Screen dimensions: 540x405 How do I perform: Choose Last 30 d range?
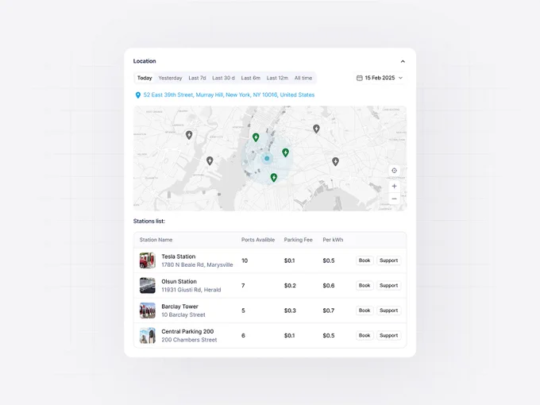[223, 78]
